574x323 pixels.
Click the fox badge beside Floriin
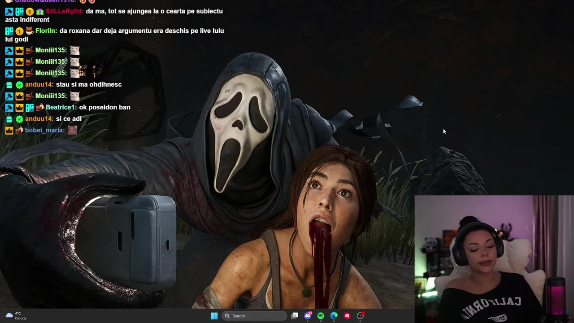coord(30,31)
